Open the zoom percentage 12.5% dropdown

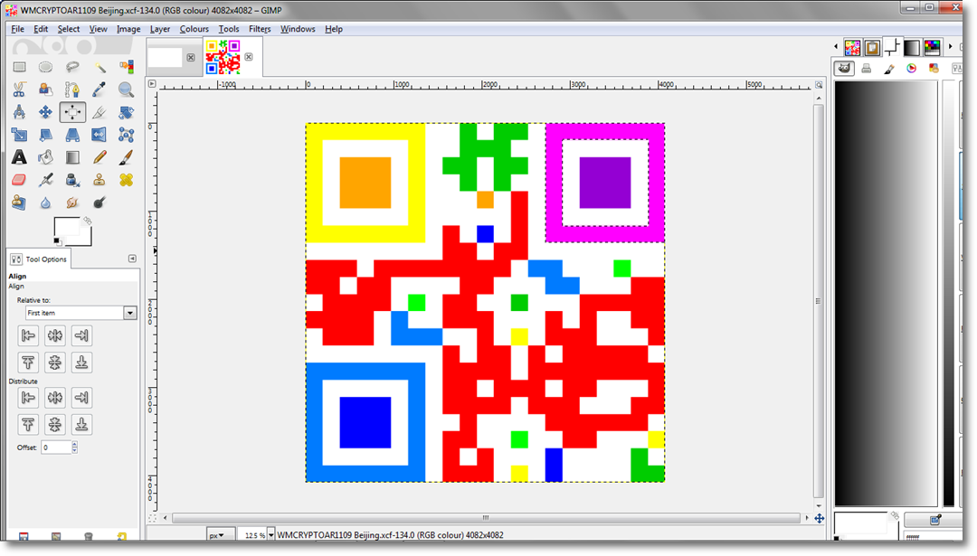click(x=270, y=535)
